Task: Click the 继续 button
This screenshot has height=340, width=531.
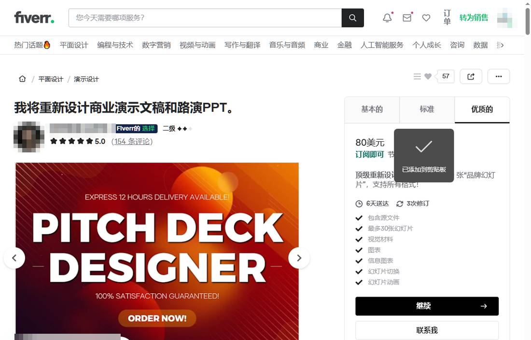Action: pos(427,306)
